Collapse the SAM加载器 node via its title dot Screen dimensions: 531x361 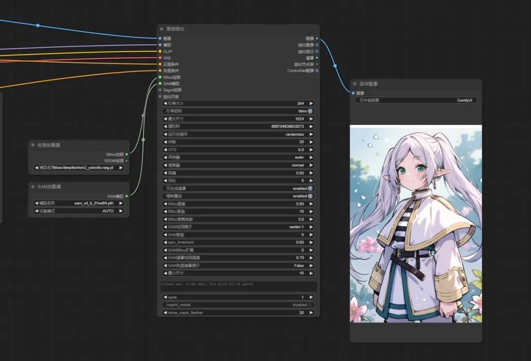click(33, 187)
